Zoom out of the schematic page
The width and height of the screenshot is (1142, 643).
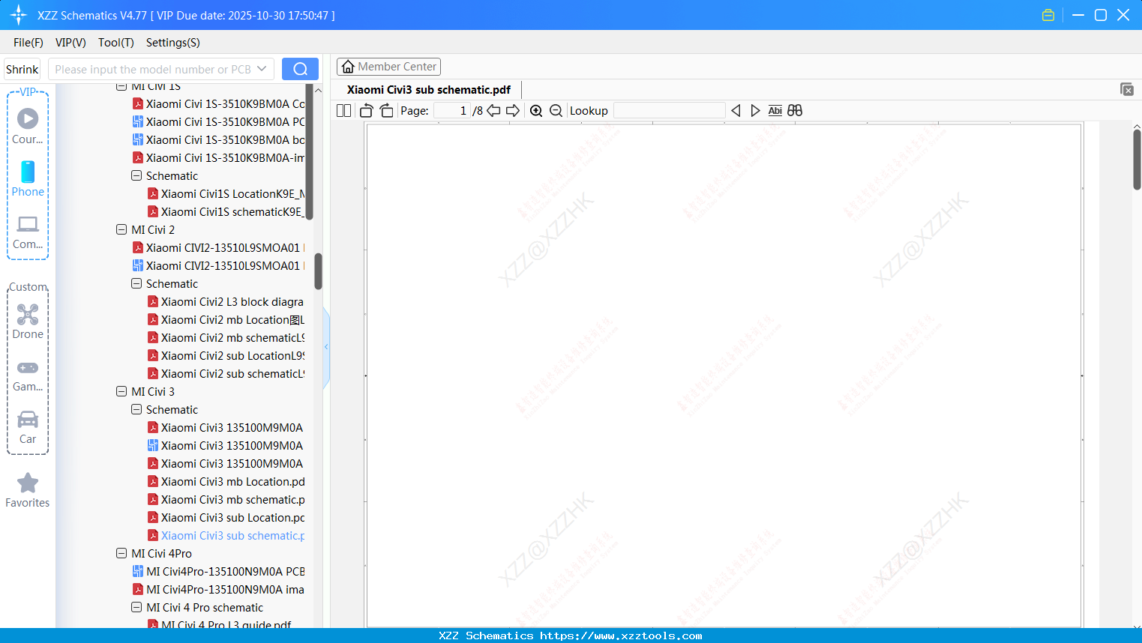click(x=556, y=110)
